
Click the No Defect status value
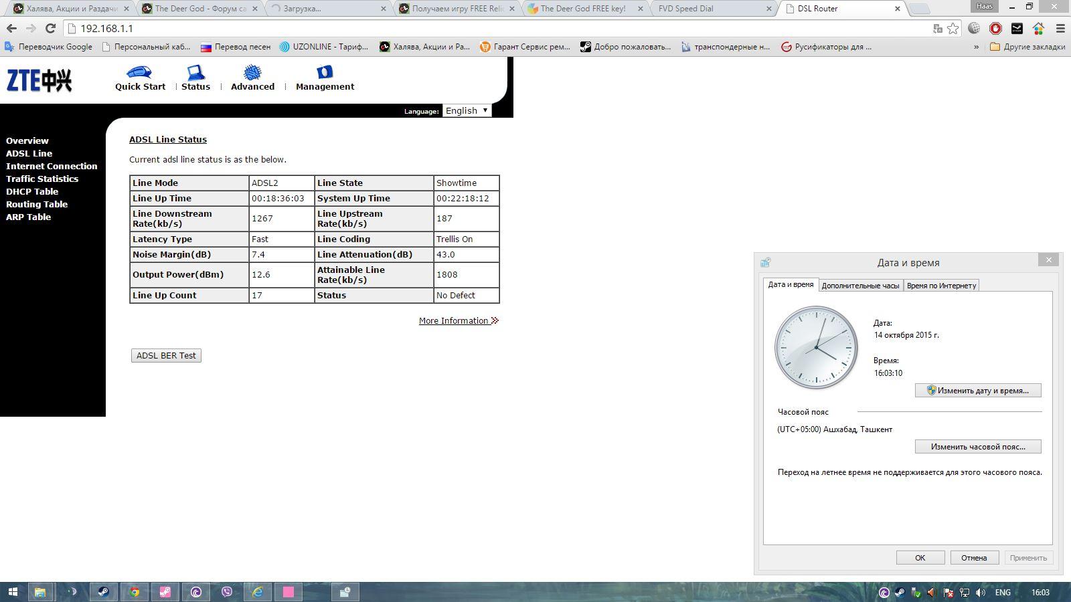click(x=456, y=295)
